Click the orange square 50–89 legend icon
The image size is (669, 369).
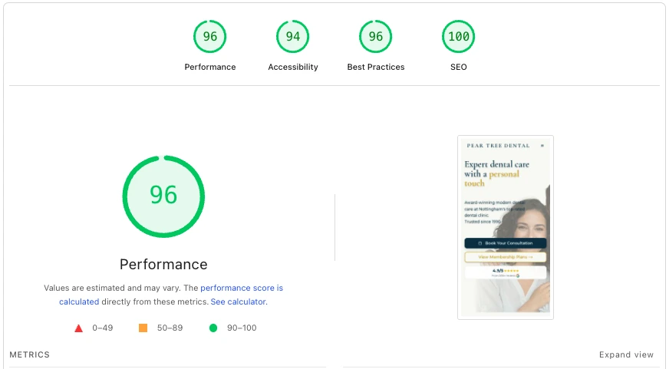pos(143,328)
